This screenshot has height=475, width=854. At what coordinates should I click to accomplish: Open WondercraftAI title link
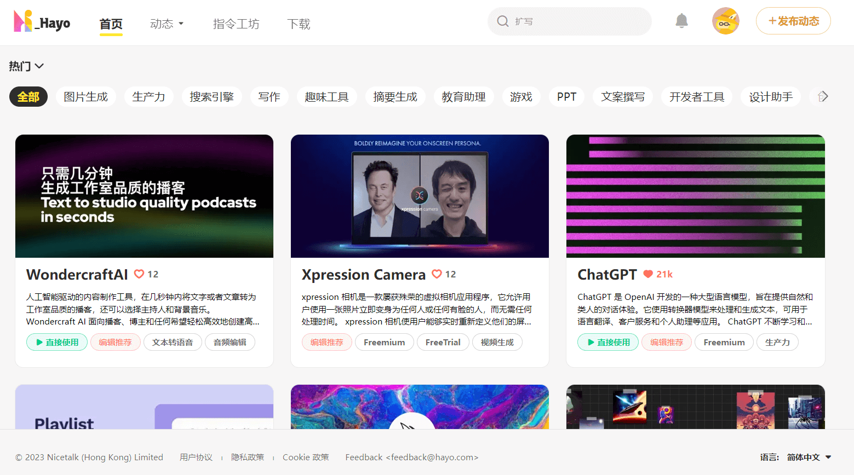(77, 274)
